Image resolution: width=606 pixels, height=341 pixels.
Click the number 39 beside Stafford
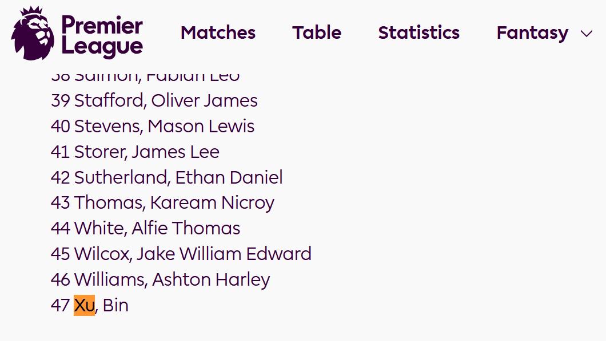(60, 100)
